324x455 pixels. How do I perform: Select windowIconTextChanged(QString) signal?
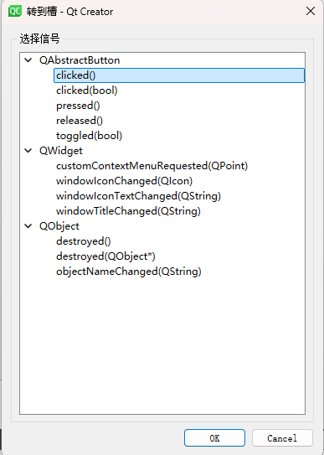pos(138,196)
